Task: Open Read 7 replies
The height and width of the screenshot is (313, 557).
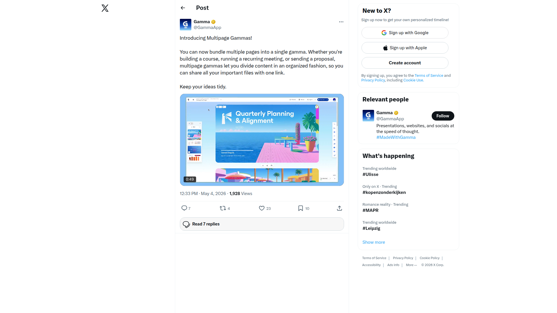Action: [262, 224]
